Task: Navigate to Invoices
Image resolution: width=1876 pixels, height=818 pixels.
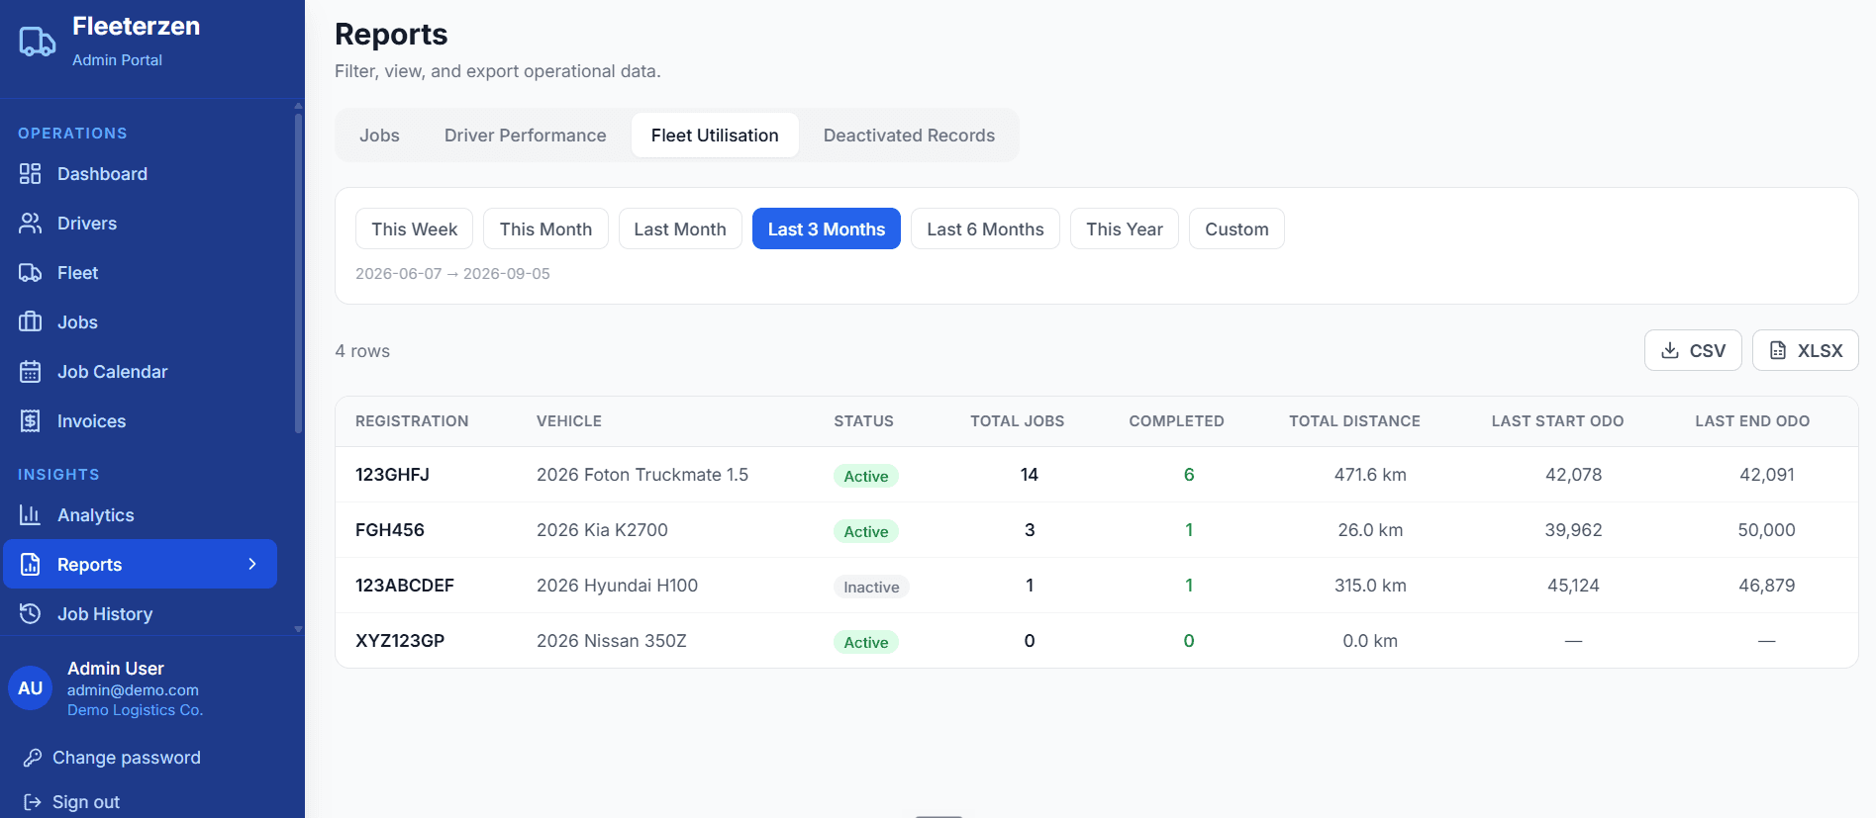Action: (140, 421)
